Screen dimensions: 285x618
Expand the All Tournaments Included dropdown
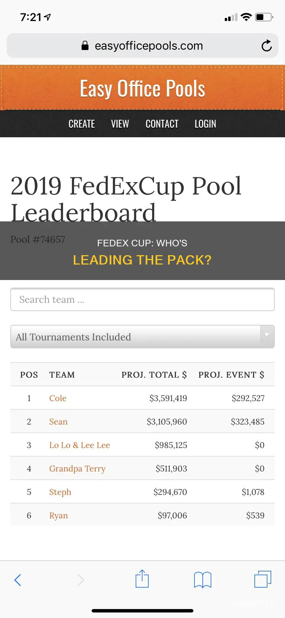(142, 337)
